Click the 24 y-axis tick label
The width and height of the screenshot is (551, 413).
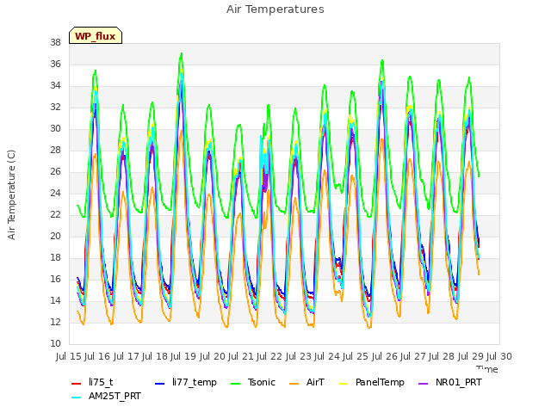(x=55, y=193)
